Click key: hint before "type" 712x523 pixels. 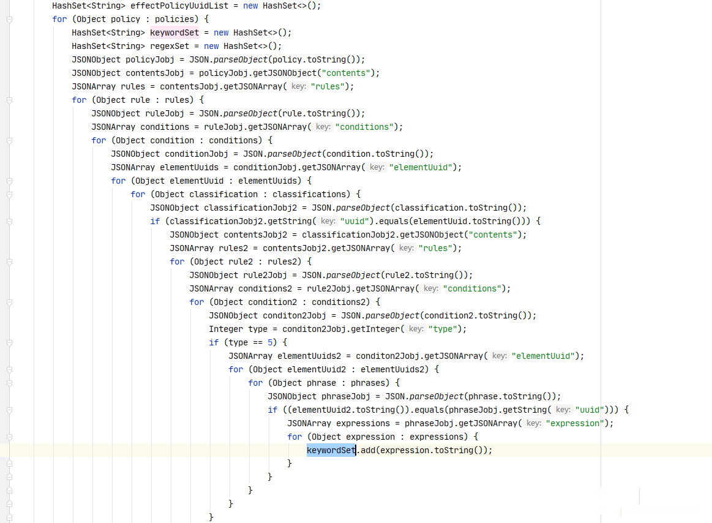(x=416, y=329)
